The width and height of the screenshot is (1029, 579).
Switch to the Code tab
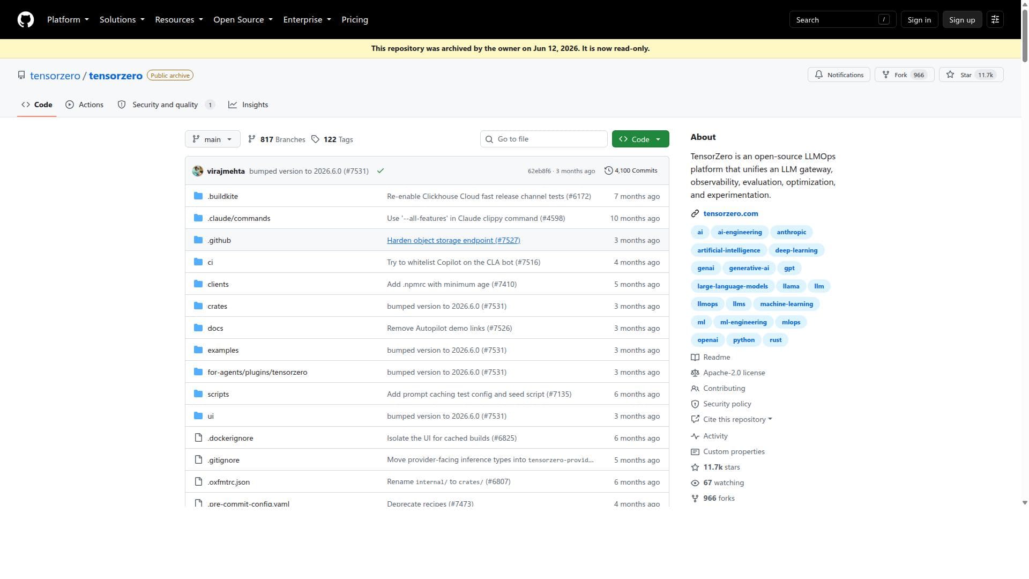click(37, 105)
